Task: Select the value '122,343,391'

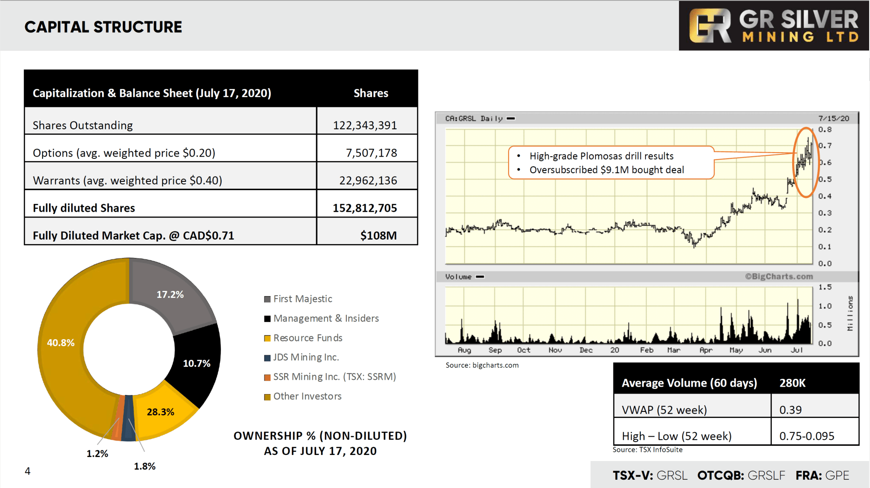Action: (x=365, y=125)
